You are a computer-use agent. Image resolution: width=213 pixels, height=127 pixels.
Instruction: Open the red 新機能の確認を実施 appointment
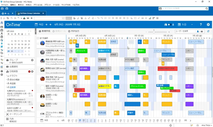pyautogui.click(x=168, y=69)
